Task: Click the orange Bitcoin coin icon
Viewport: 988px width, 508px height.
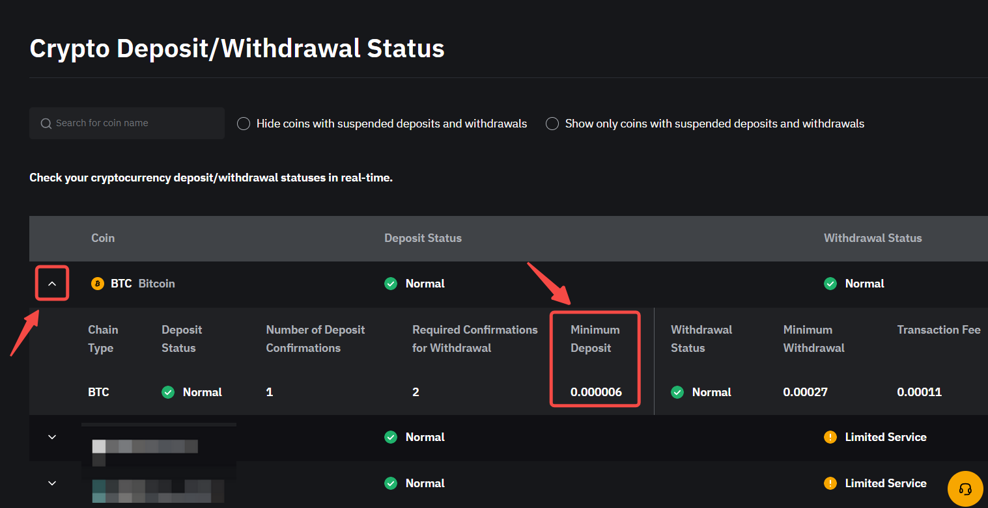Action: (98, 284)
